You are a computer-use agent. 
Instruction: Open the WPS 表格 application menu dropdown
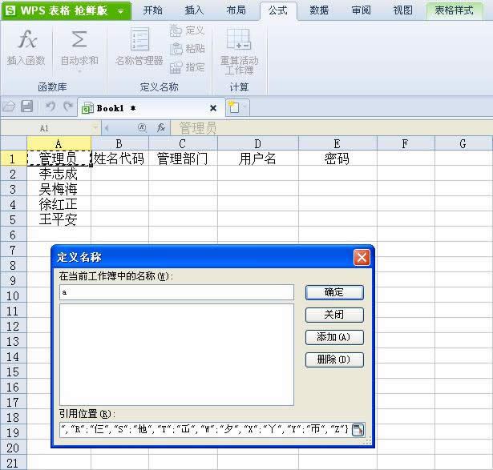[x=121, y=11]
